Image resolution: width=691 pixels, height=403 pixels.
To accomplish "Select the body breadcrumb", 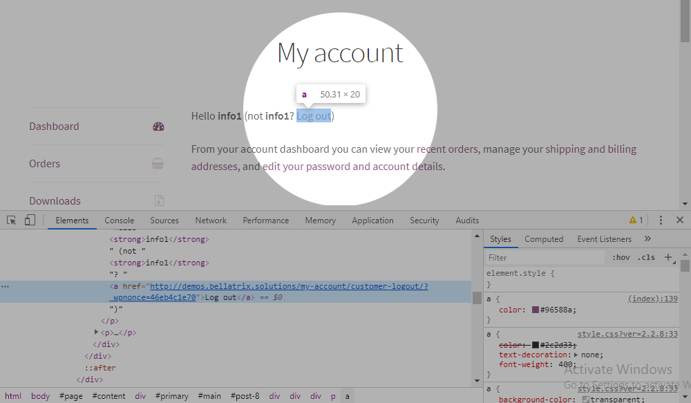I will click(40, 396).
